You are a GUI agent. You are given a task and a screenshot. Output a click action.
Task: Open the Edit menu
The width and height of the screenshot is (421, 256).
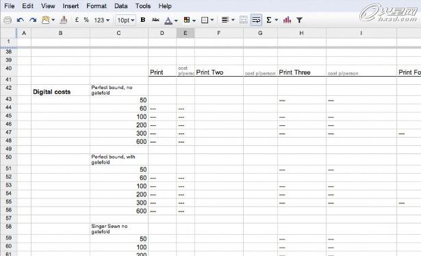(27, 6)
